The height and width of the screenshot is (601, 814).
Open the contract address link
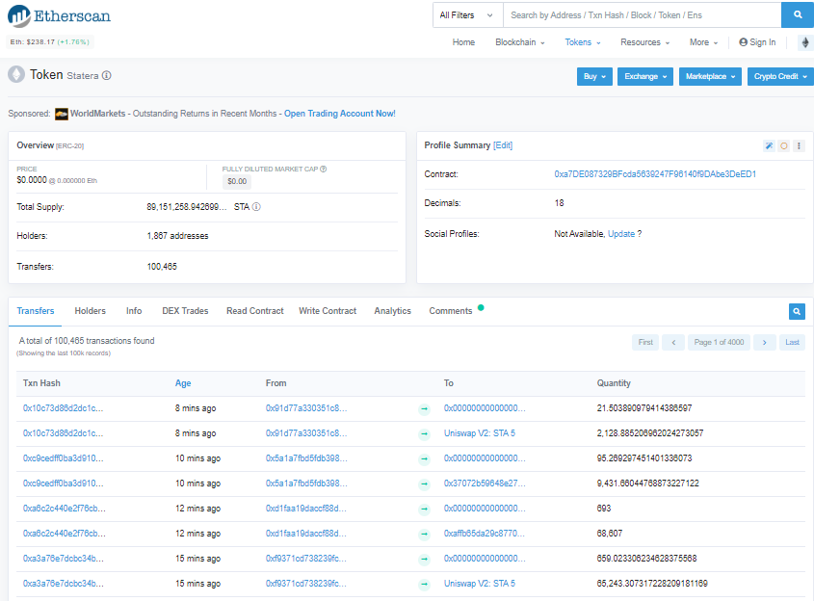[x=655, y=174]
